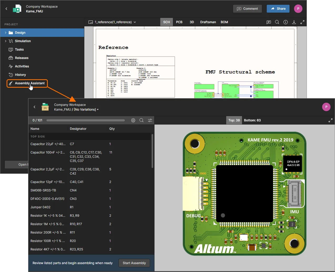Open the 1_reference sheet dropdown
Viewport: 335px width, 272px height.
tap(135, 22)
